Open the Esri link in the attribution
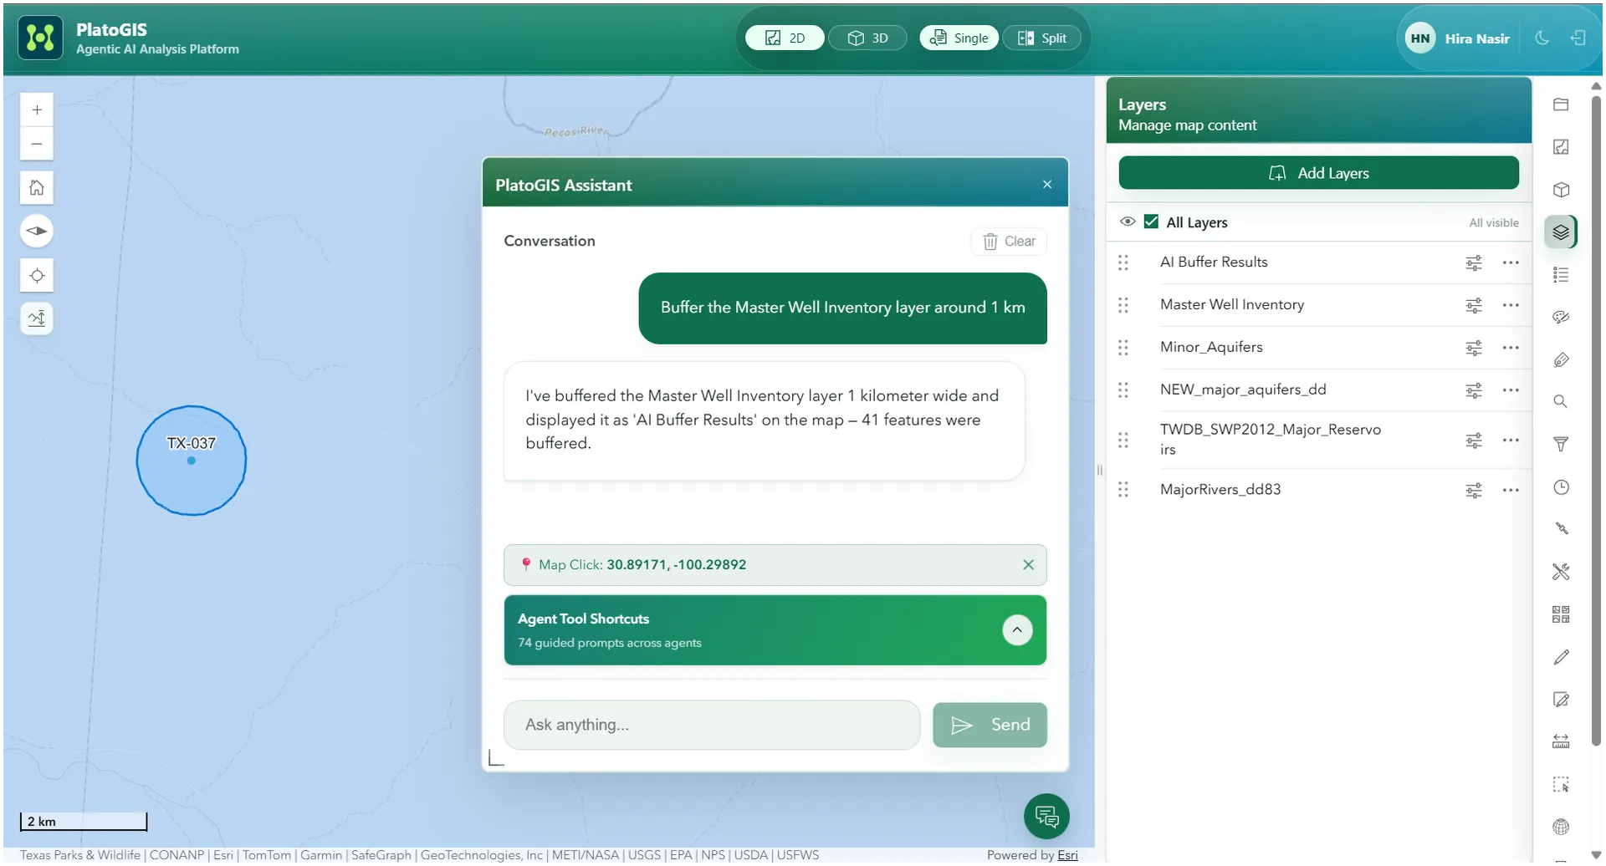Screen dimensions: 1606x866 (x=1067, y=855)
